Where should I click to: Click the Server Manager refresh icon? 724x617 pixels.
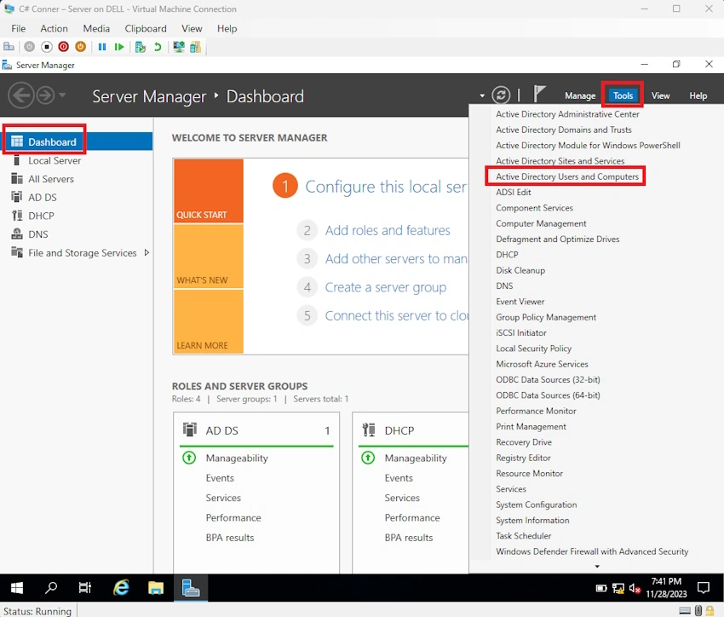click(x=501, y=95)
